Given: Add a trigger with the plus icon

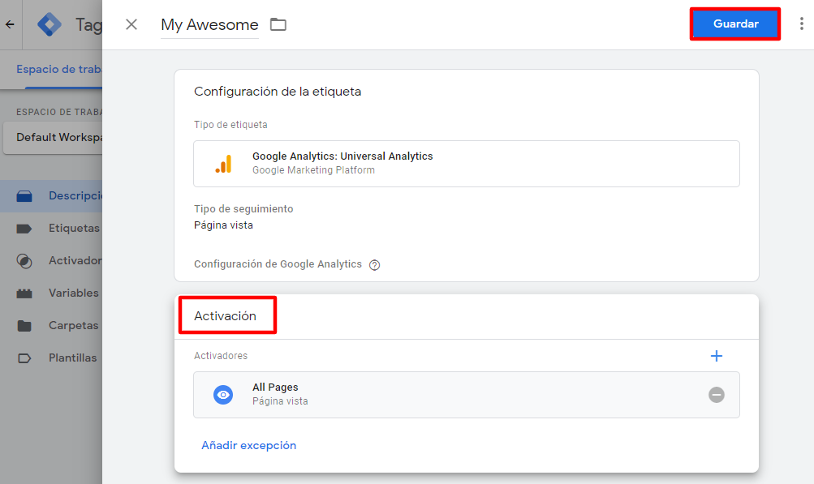Looking at the screenshot, I should (717, 356).
